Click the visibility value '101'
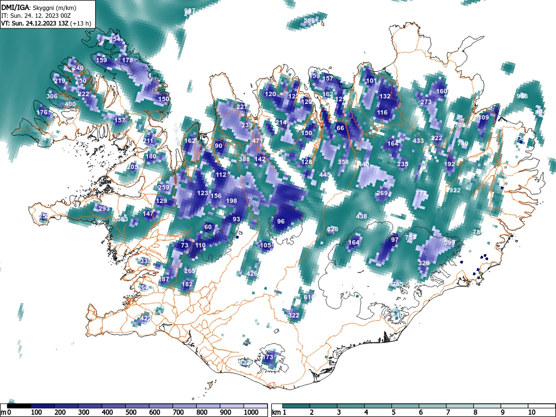The width and height of the screenshot is (556, 417). pyautogui.click(x=371, y=81)
